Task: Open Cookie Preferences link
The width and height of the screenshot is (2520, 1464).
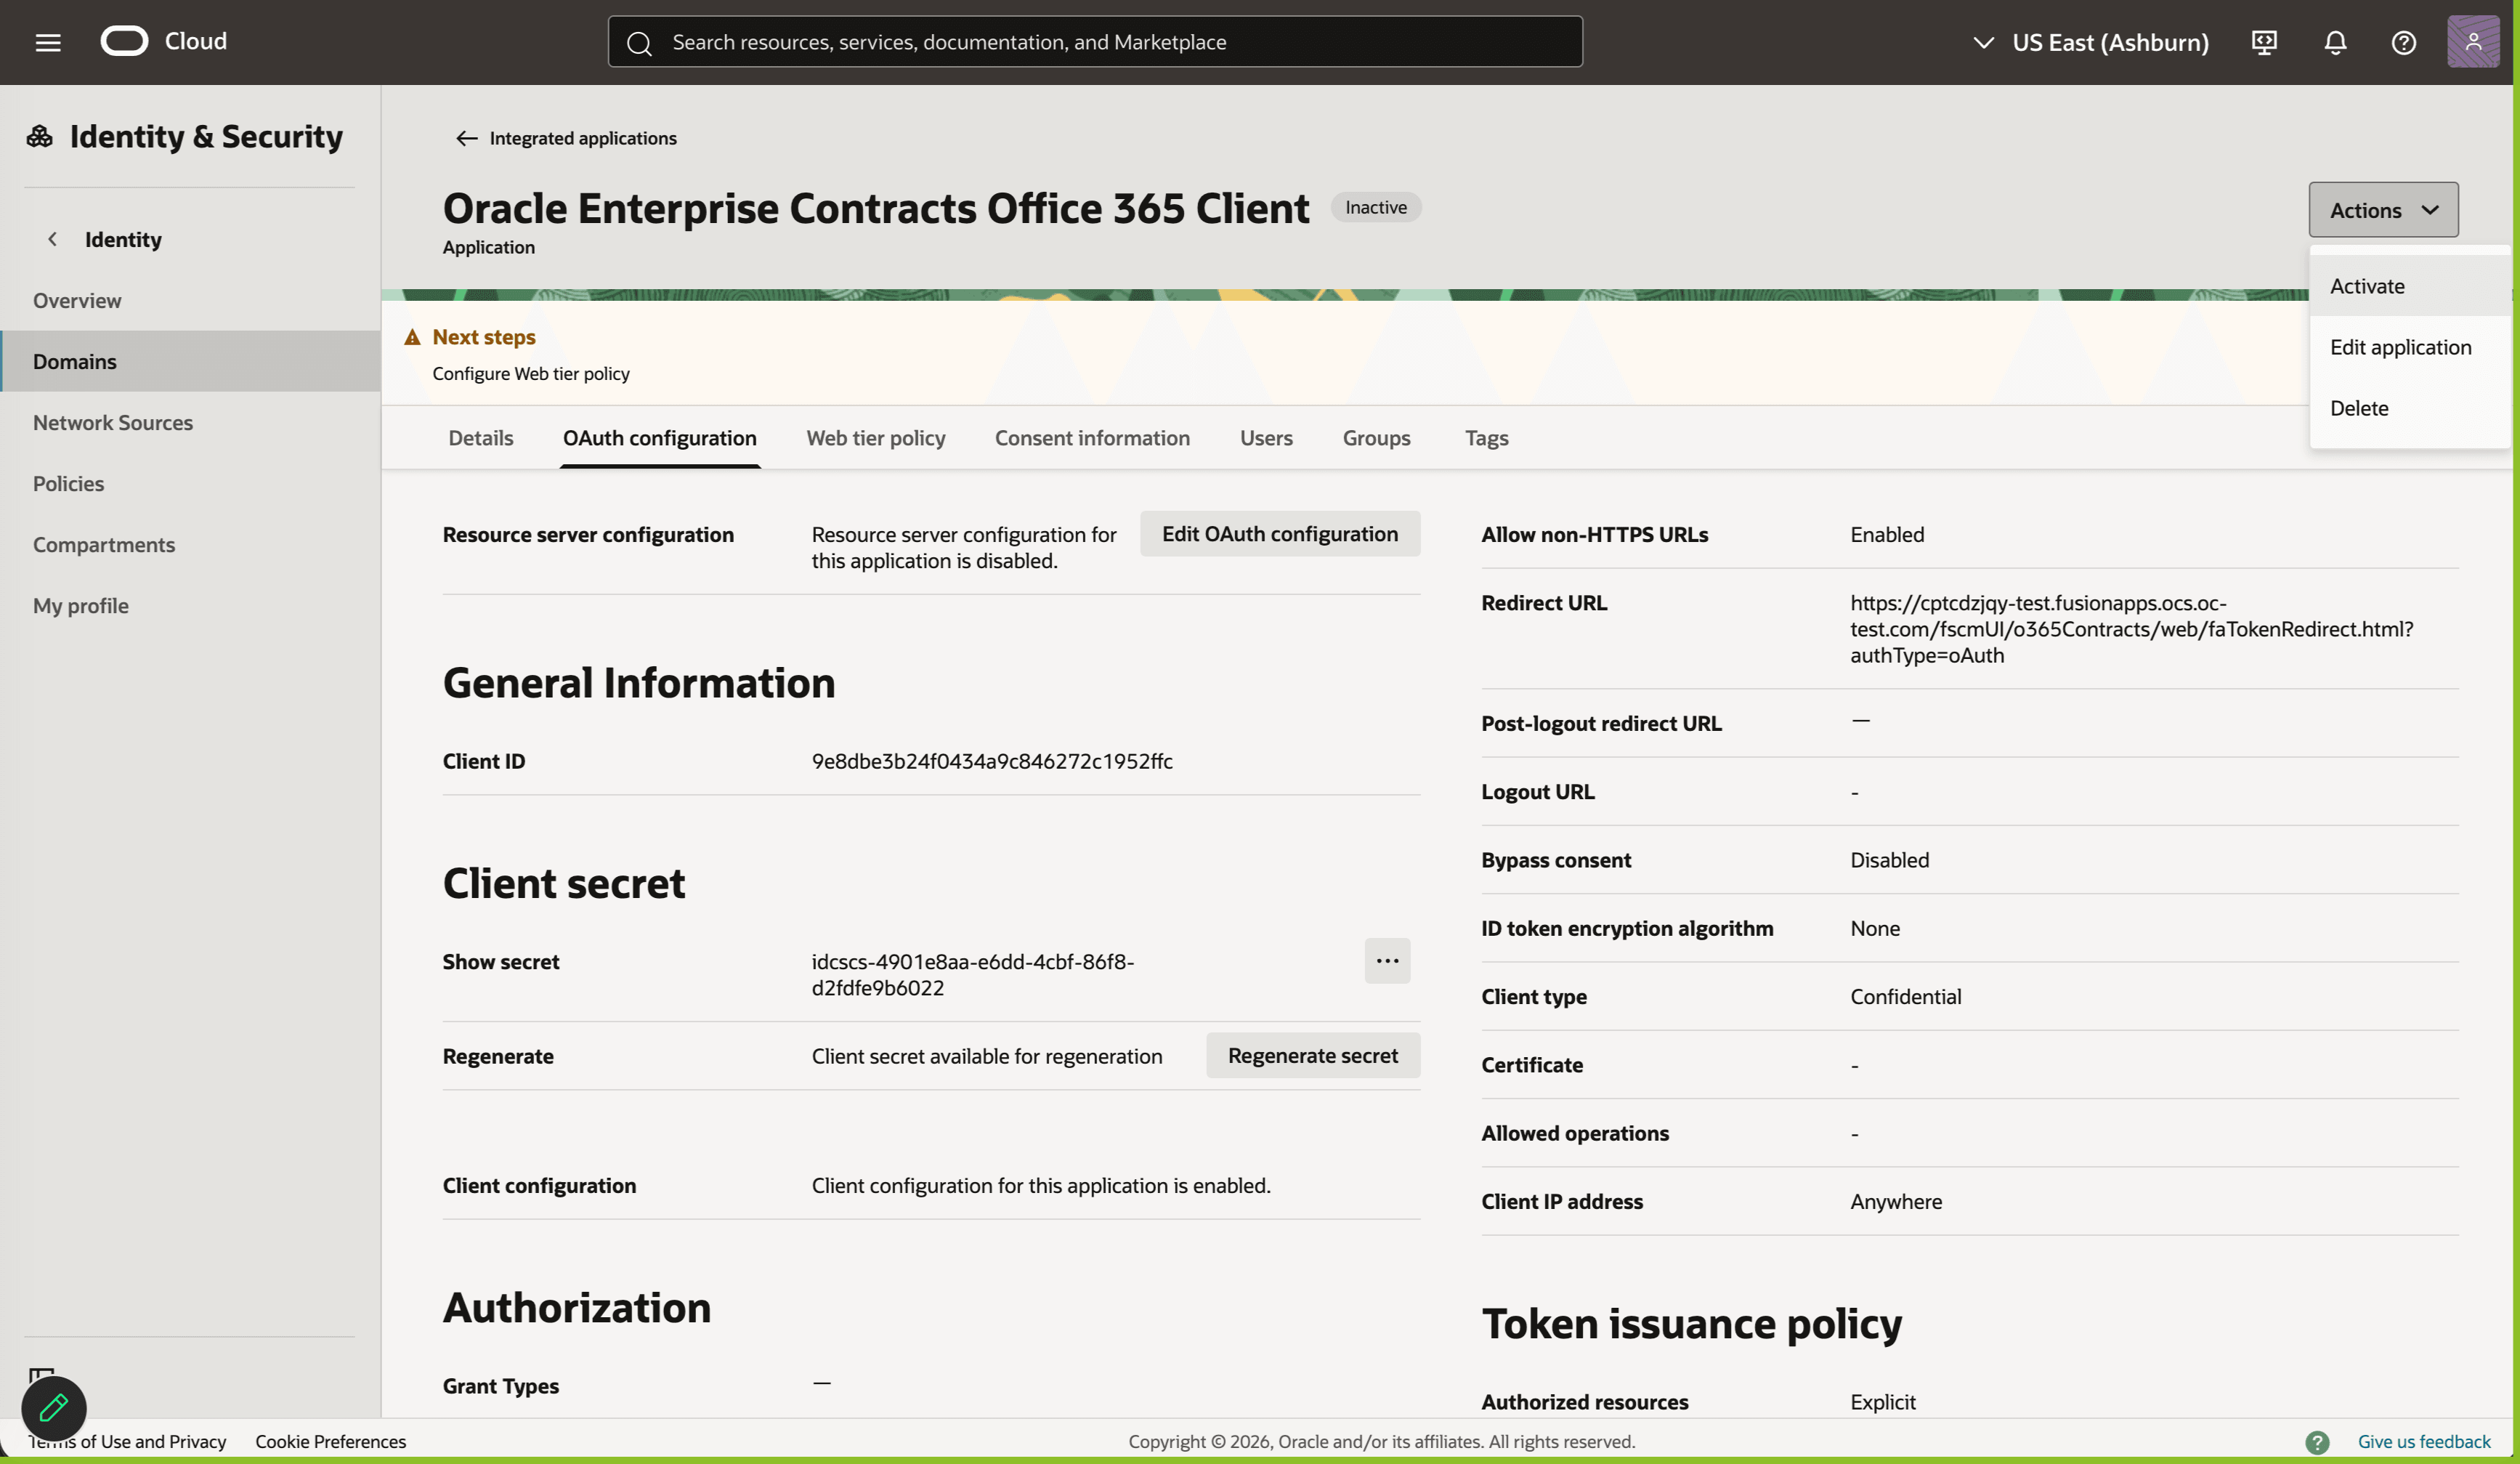Action: tap(331, 1441)
